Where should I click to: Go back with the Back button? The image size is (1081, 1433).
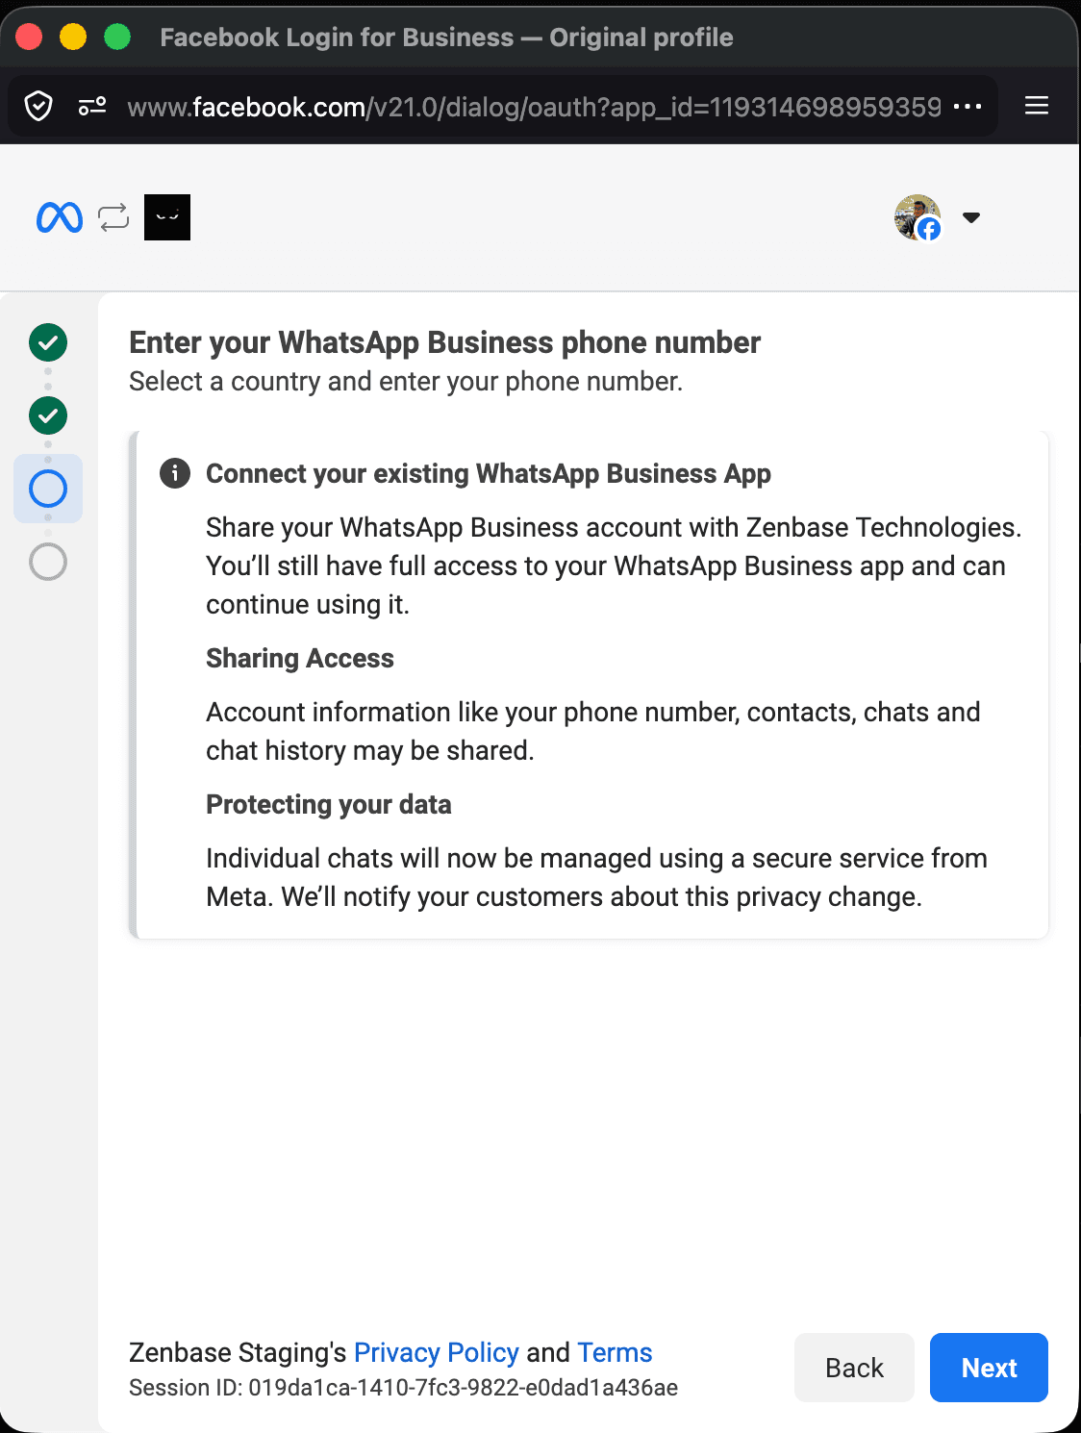[854, 1368]
